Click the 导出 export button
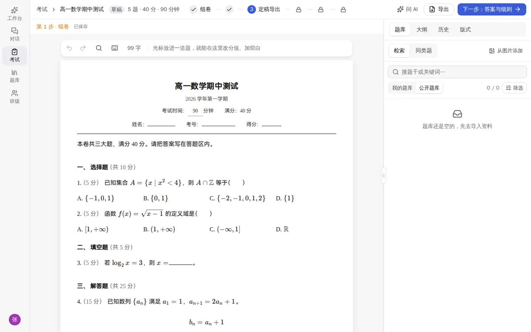Image resolution: width=531 pixels, height=332 pixels. click(x=439, y=9)
